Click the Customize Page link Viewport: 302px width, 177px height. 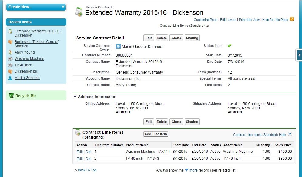click(206, 20)
